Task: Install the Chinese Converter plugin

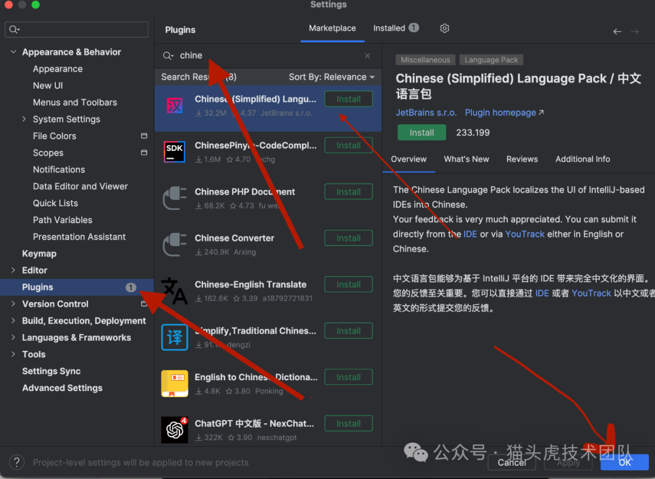Action: 348,238
